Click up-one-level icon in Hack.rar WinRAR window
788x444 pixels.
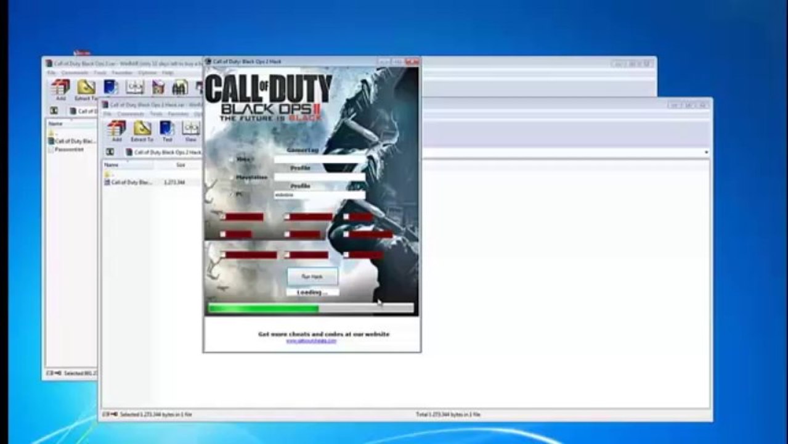click(x=110, y=152)
